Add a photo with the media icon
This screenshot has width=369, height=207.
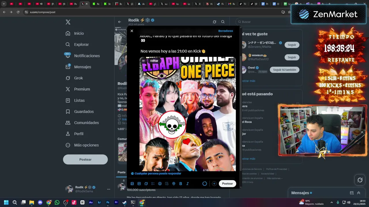pos(132,184)
